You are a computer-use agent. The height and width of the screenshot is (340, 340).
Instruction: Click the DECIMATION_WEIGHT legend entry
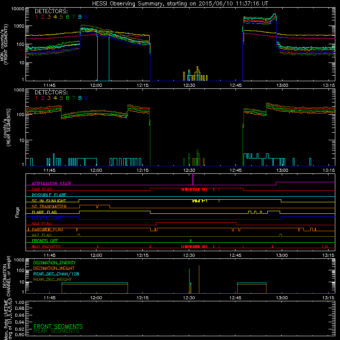[x=54, y=268]
